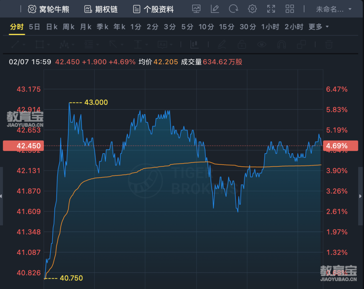Switch to the 季k quarterly tab
Viewport: 364px width, 289px height.
coord(102,27)
